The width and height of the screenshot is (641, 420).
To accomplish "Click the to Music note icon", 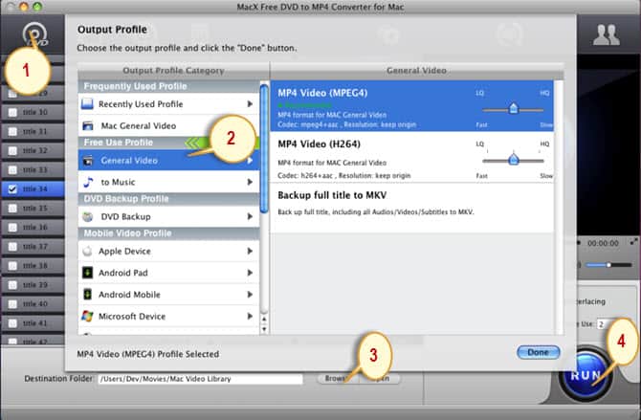I will click(x=88, y=182).
